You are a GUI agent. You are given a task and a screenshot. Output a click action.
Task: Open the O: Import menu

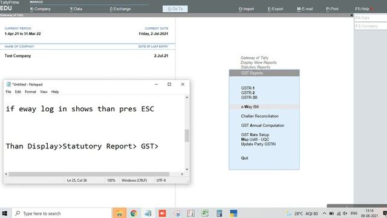[246, 9]
